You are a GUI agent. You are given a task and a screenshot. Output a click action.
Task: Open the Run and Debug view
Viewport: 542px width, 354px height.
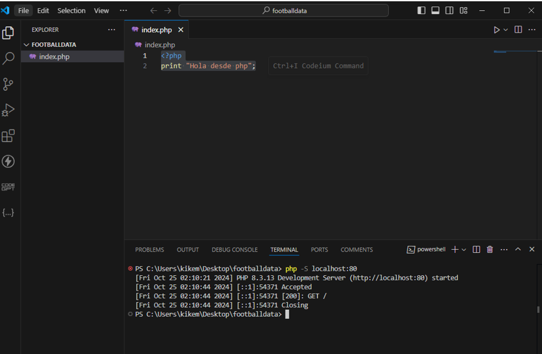coord(8,110)
